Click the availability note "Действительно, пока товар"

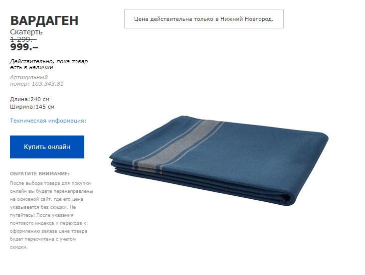coord(49,61)
